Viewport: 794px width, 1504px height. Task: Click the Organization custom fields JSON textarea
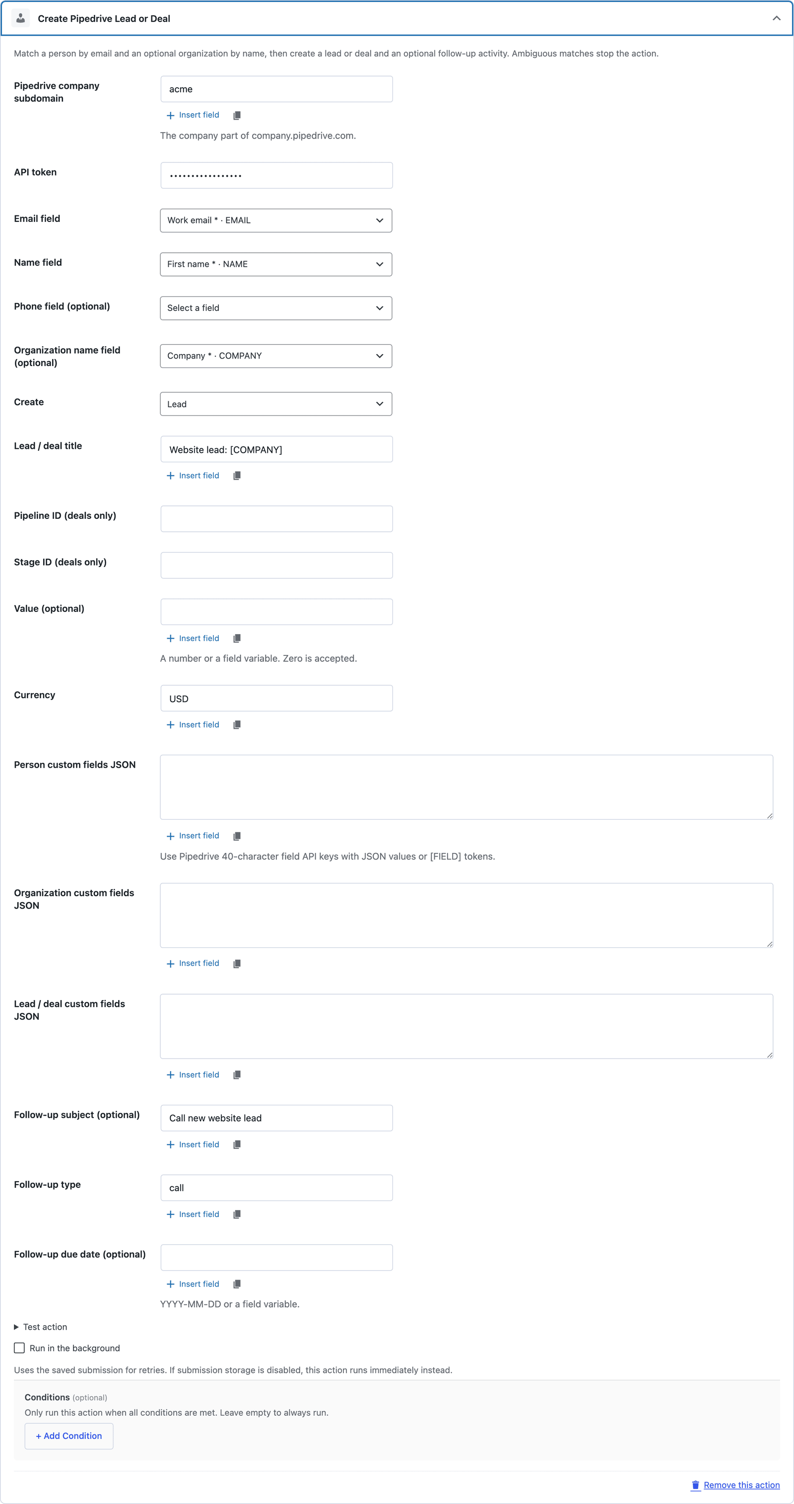click(466, 915)
